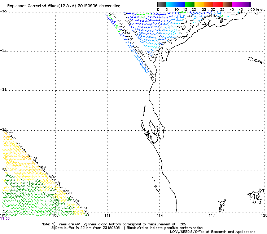Click the '111' longitude axis label
267x234 pixels.
pos(107,216)
